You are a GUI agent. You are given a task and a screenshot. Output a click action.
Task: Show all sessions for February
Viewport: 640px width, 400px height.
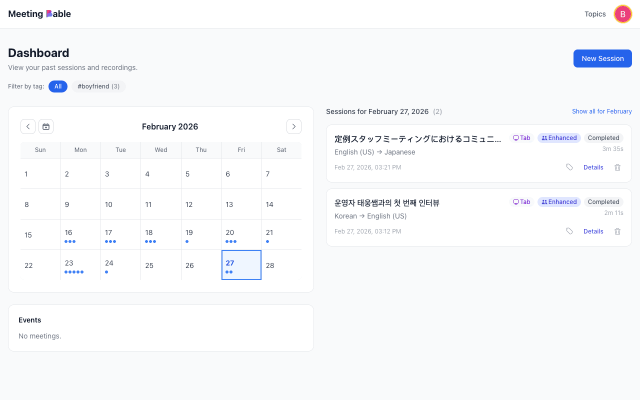601,111
